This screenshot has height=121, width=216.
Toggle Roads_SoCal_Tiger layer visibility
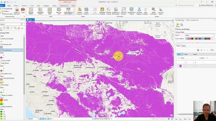coord(1,39)
